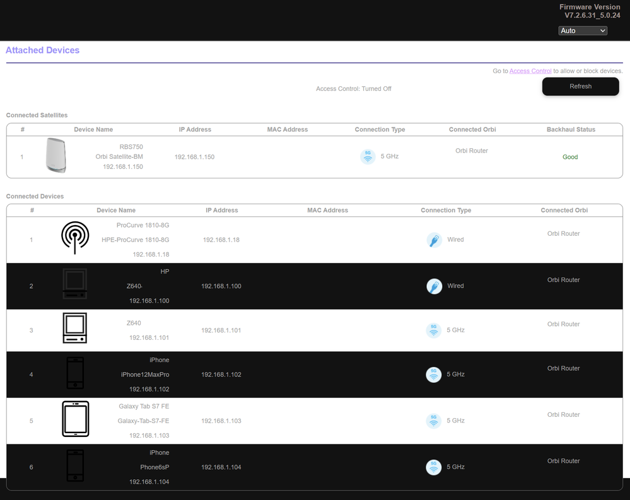Open the Auto language dropdown
The height and width of the screenshot is (500, 630).
point(582,30)
